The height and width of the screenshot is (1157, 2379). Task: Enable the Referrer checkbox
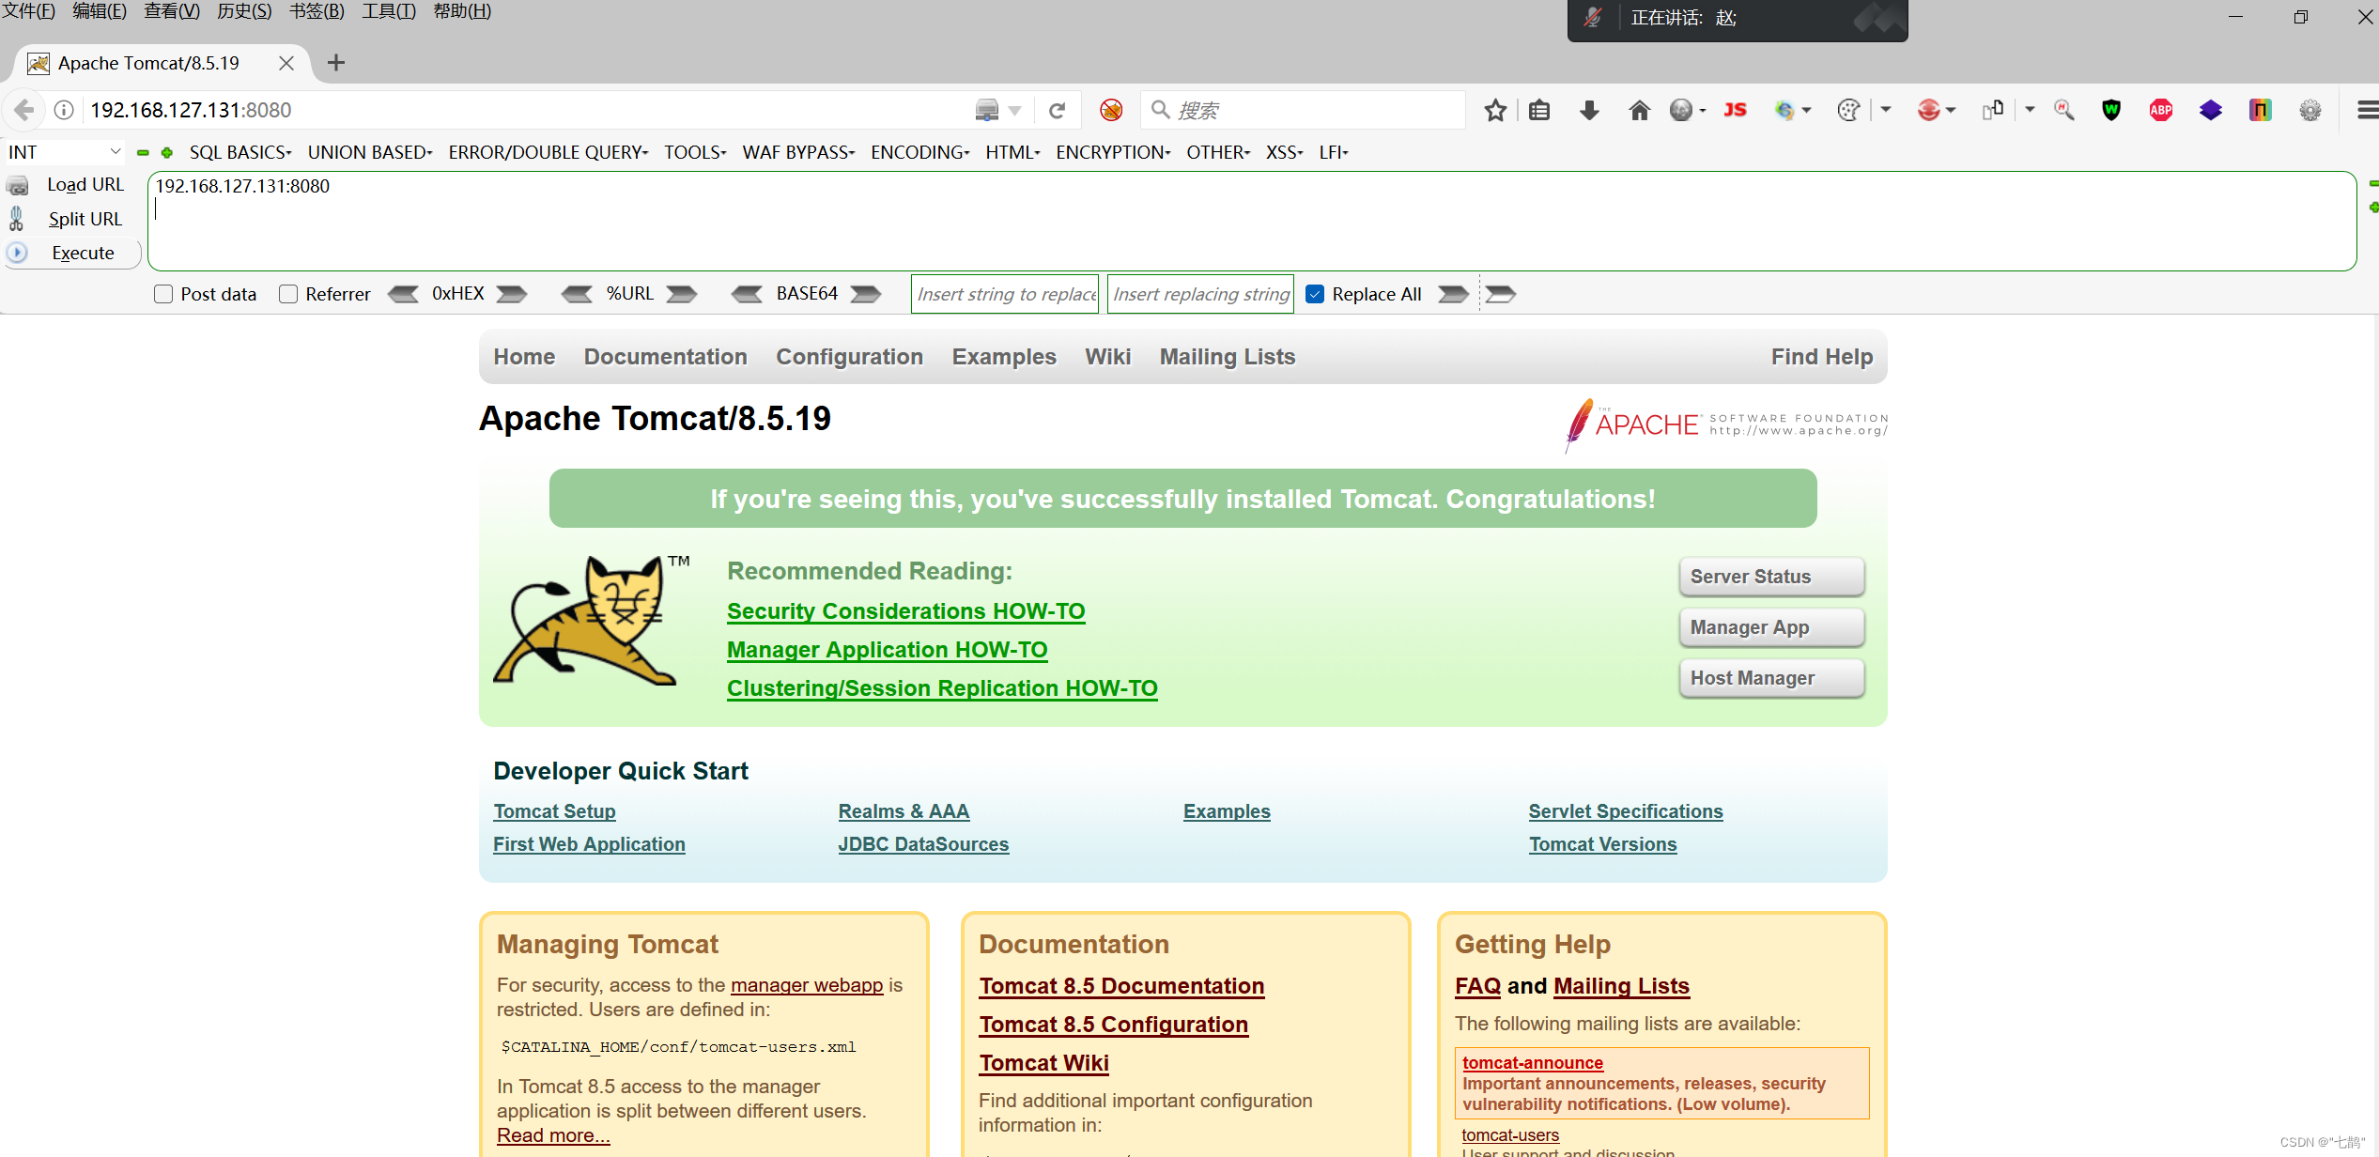(x=288, y=294)
